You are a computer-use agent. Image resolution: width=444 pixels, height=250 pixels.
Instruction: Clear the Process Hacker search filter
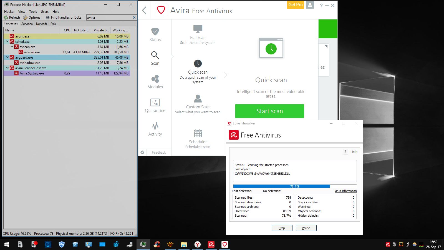134,17
